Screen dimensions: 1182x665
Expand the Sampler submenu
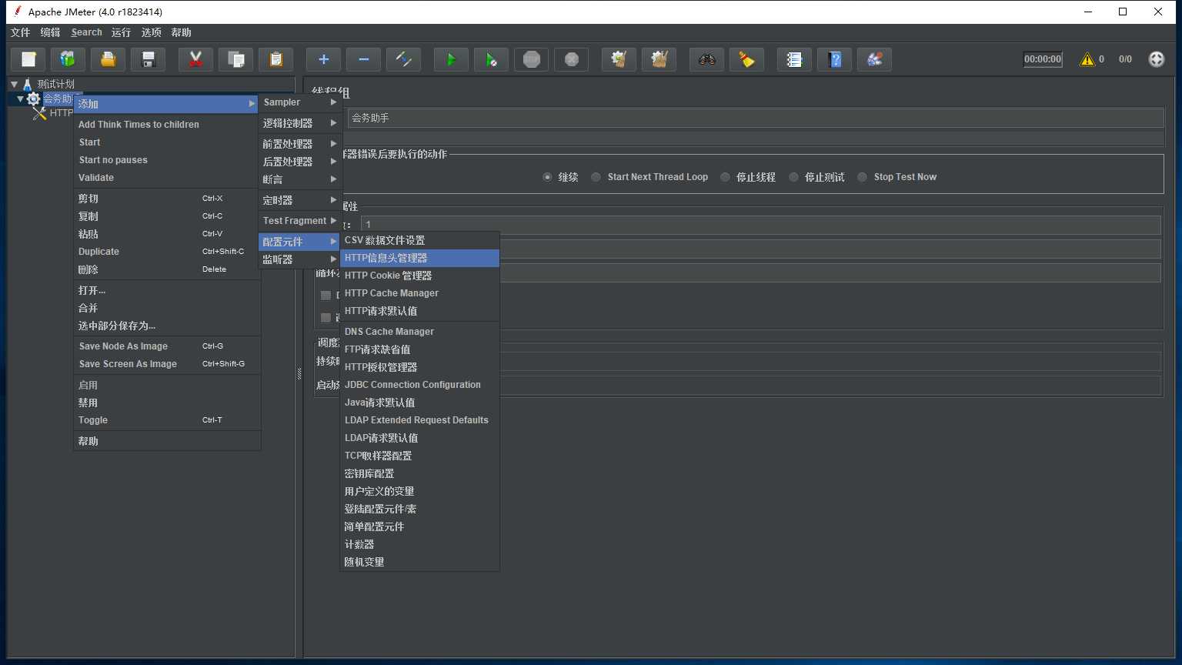pyautogui.click(x=299, y=102)
